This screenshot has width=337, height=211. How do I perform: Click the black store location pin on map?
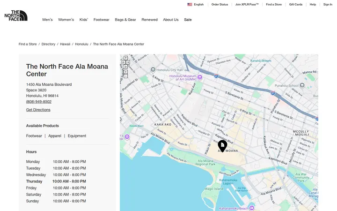tap(222, 146)
